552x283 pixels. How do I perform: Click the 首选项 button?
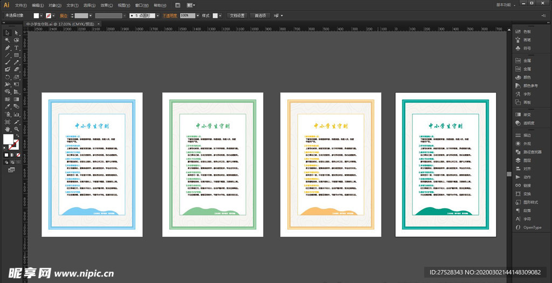click(x=261, y=16)
